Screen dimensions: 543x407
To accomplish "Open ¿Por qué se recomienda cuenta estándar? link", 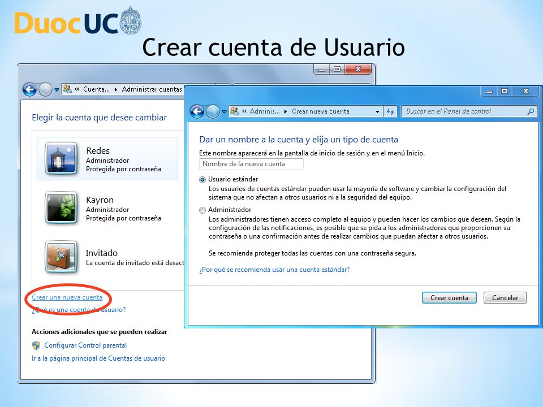I will point(274,270).
